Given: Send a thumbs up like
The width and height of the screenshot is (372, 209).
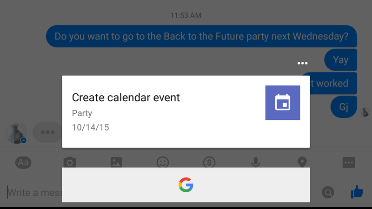Looking at the screenshot, I should (357, 192).
